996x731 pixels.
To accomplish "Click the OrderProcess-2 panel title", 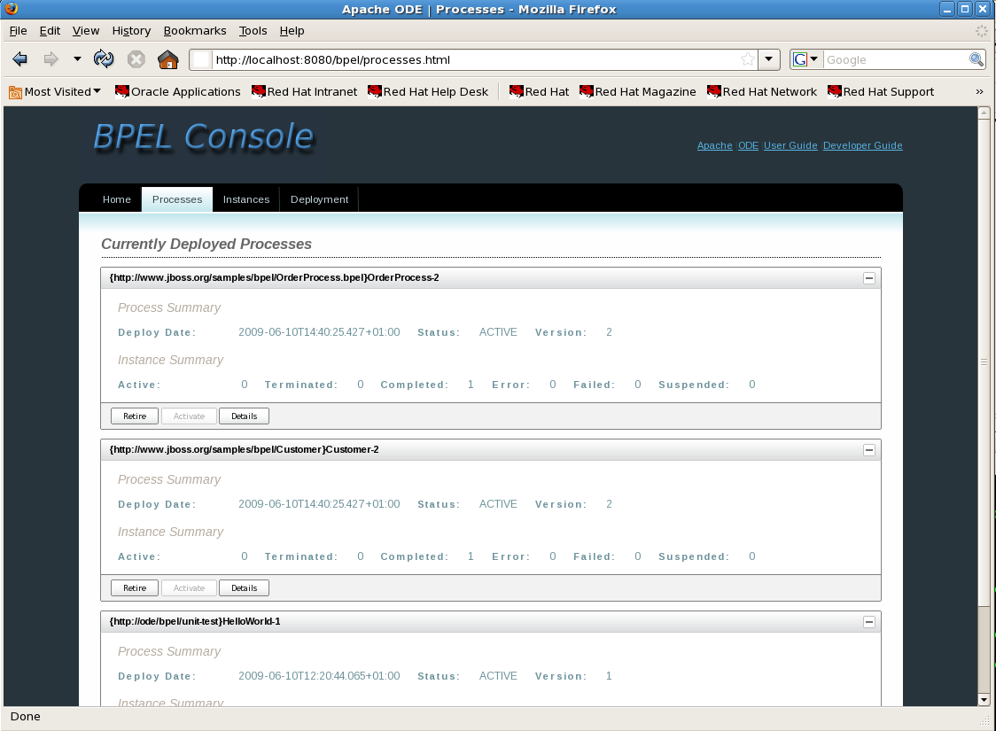I will coord(275,277).
